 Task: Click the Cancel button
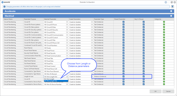168,91
